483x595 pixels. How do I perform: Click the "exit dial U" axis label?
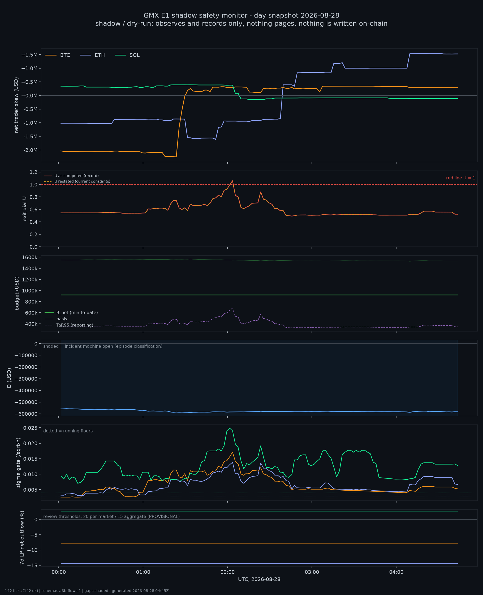click(x=24, y=209)
